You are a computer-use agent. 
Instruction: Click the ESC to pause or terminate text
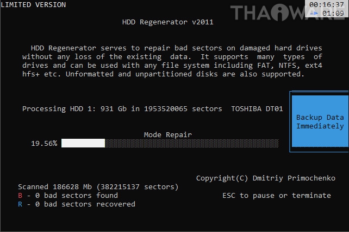[277, 195]
